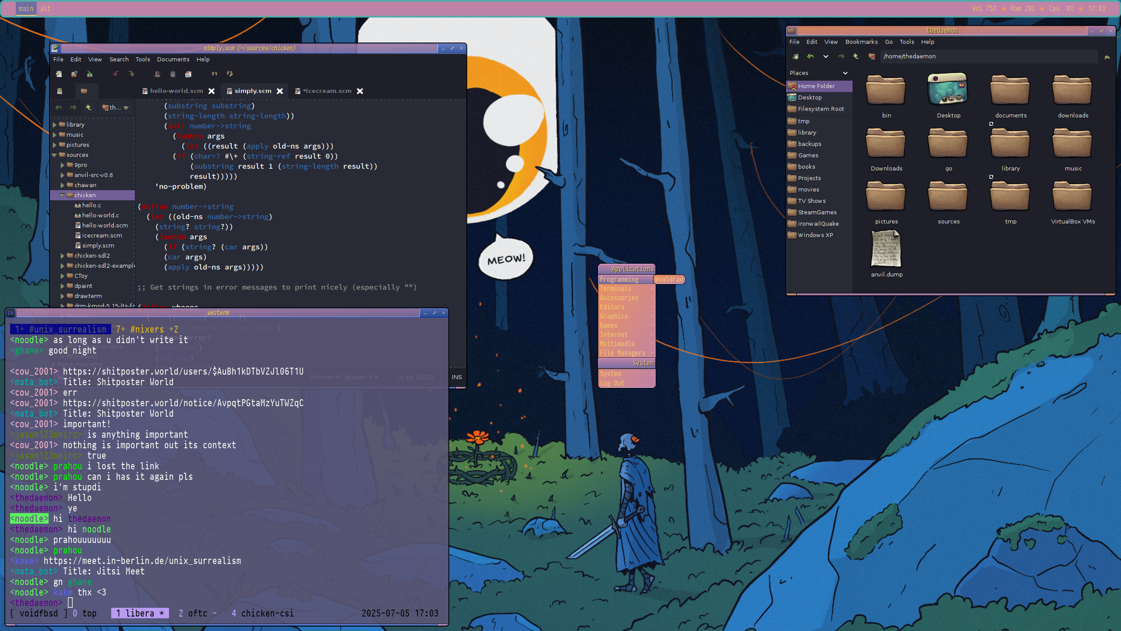Choose Log Out in the System menu
The height and width of the screenshot is (631, 1121).
point(626,383)
